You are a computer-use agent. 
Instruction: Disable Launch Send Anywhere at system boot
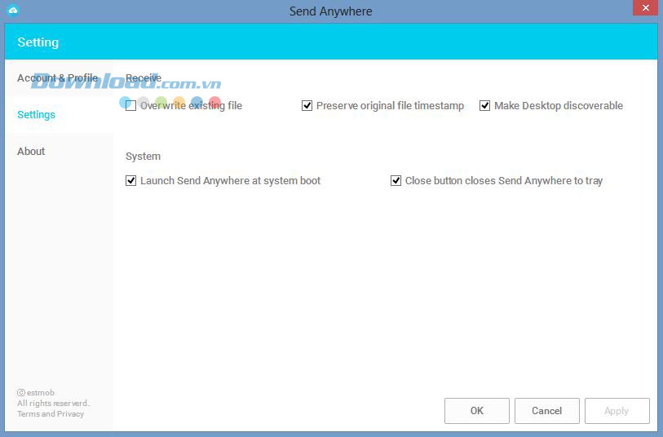click(x=130, y=181)
